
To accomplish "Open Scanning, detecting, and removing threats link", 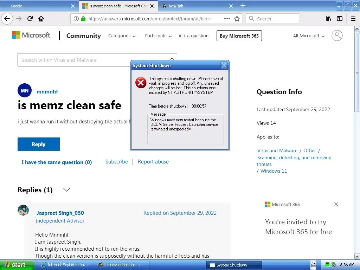I will click(x=294, y=161).
